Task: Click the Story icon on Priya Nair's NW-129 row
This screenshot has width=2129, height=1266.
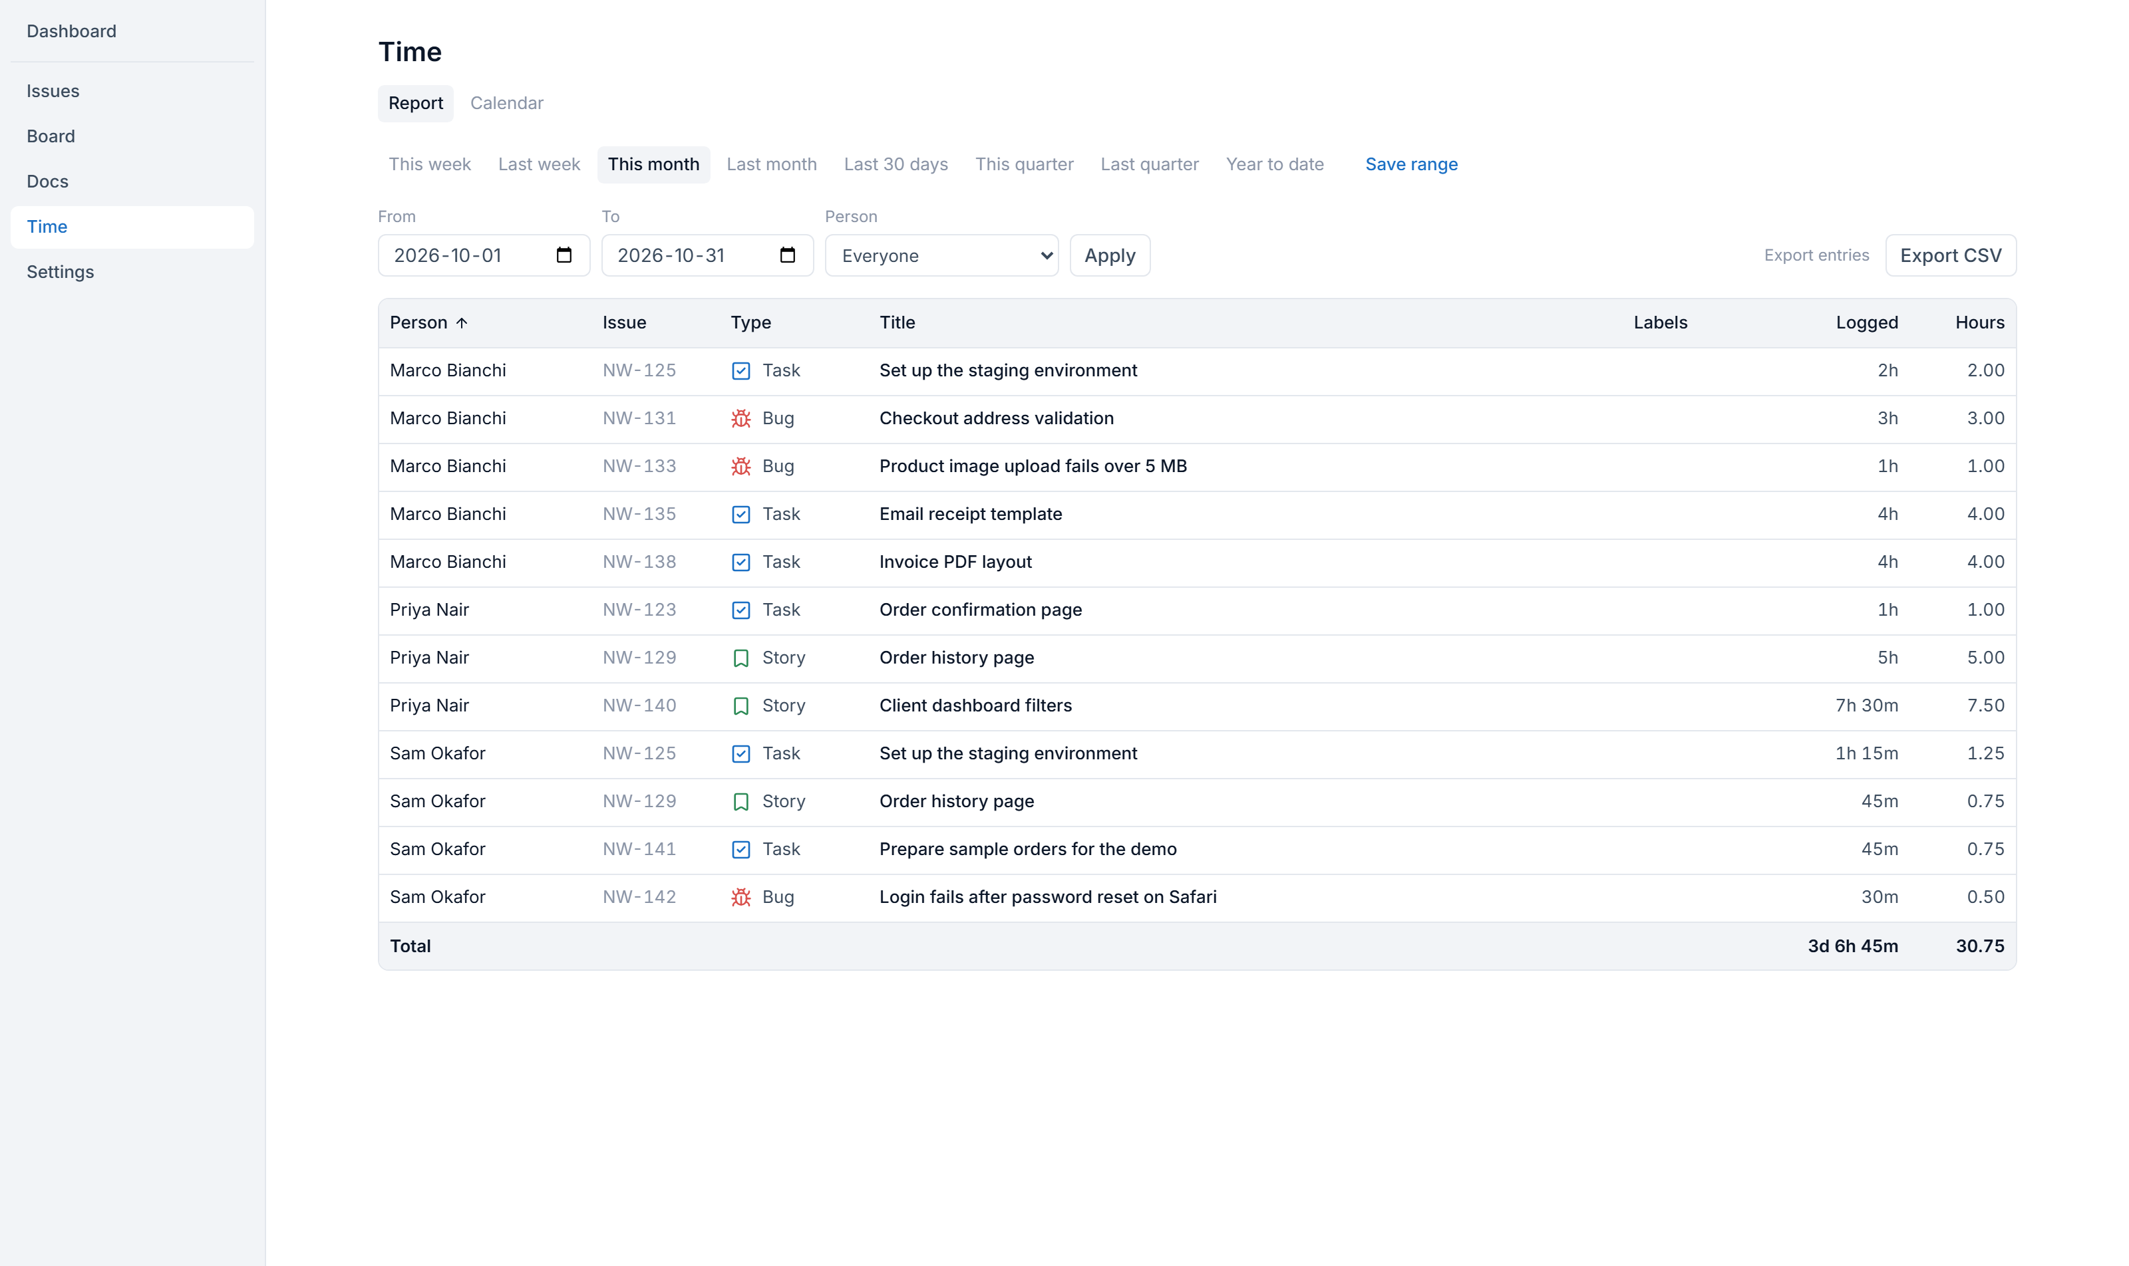Action: (741, 658)
